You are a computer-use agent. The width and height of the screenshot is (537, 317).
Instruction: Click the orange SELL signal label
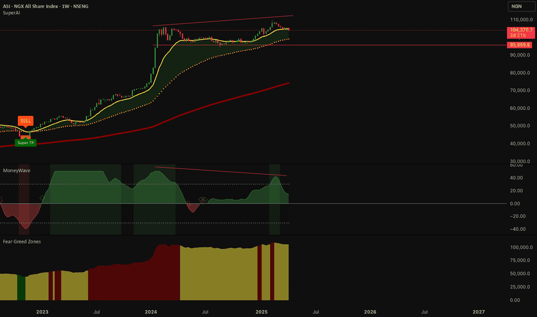coord(25,121)
